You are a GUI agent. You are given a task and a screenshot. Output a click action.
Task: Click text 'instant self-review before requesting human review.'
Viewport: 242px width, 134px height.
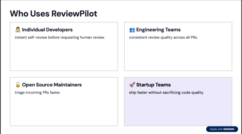coord(60,37)
